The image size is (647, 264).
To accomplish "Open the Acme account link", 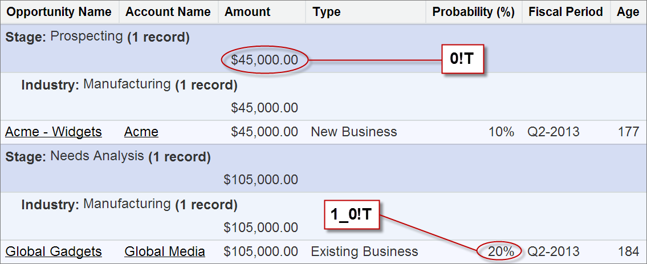I will tap(141, 132).
